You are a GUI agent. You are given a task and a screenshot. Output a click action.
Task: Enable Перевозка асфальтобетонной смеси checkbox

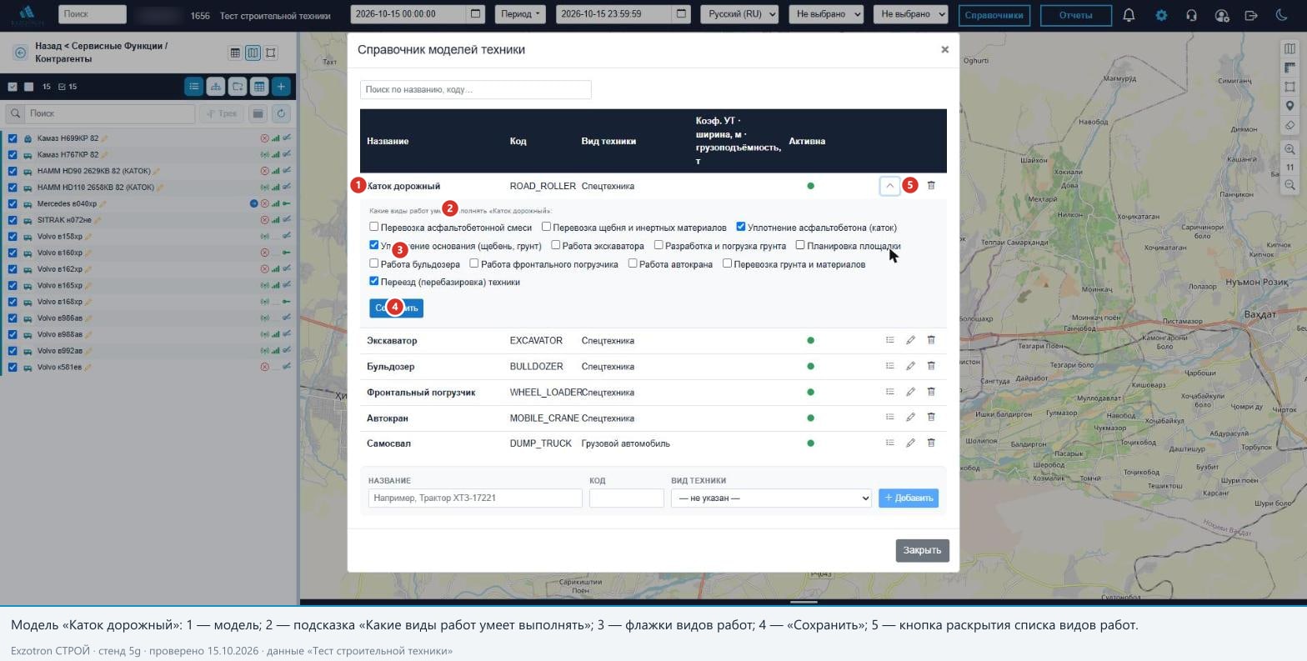pos(374,227)
